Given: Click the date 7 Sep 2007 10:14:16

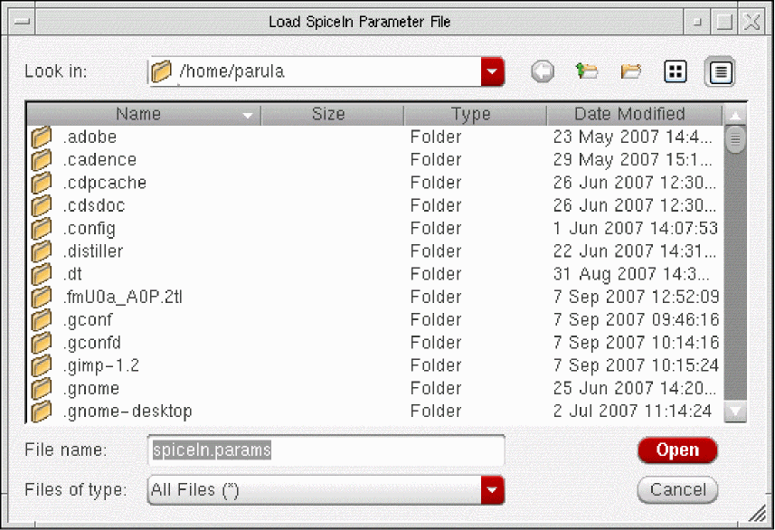Looking at the screenshot, I should (x=636, y=343).
